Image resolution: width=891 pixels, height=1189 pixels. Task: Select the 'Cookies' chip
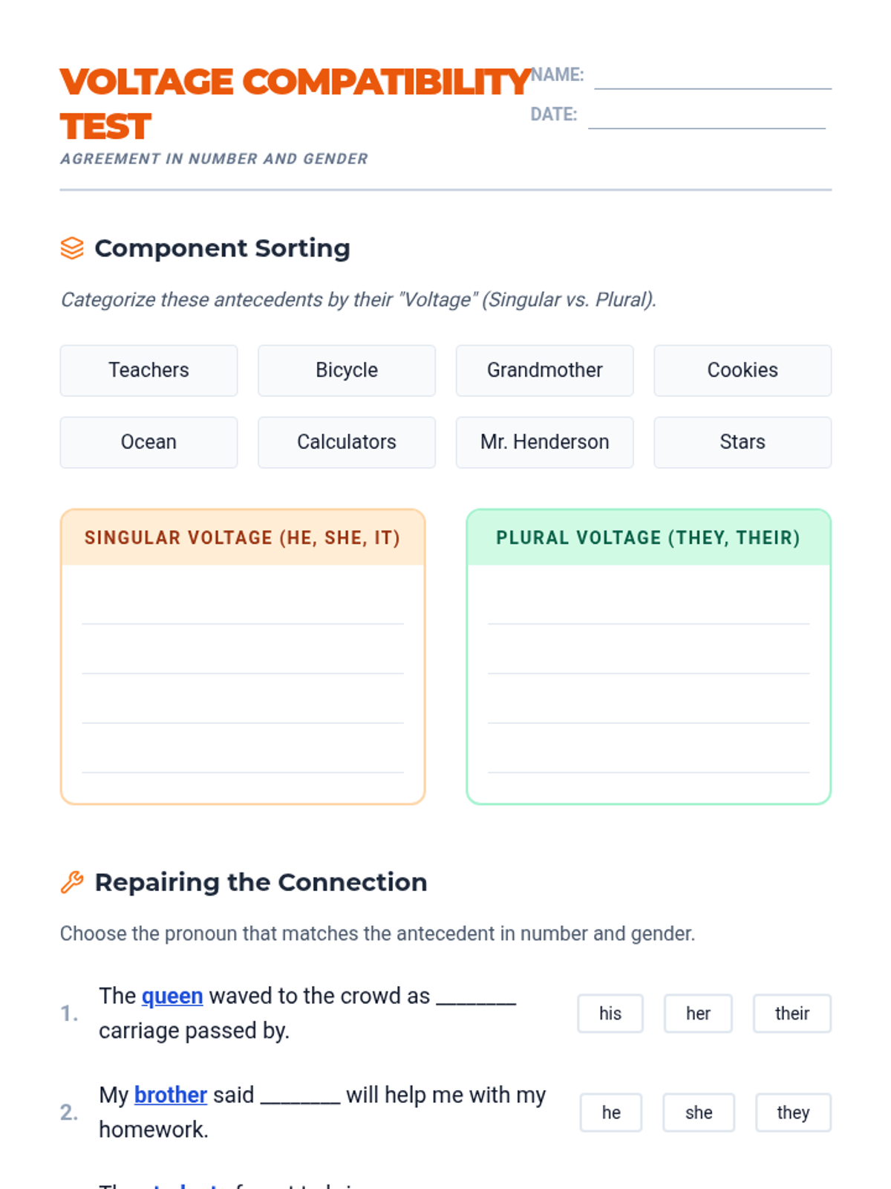[x=742, y=370]
